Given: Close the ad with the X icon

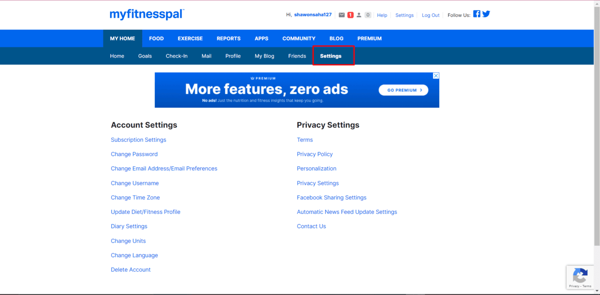Looking at the screenshot, I should coord(436,75).
